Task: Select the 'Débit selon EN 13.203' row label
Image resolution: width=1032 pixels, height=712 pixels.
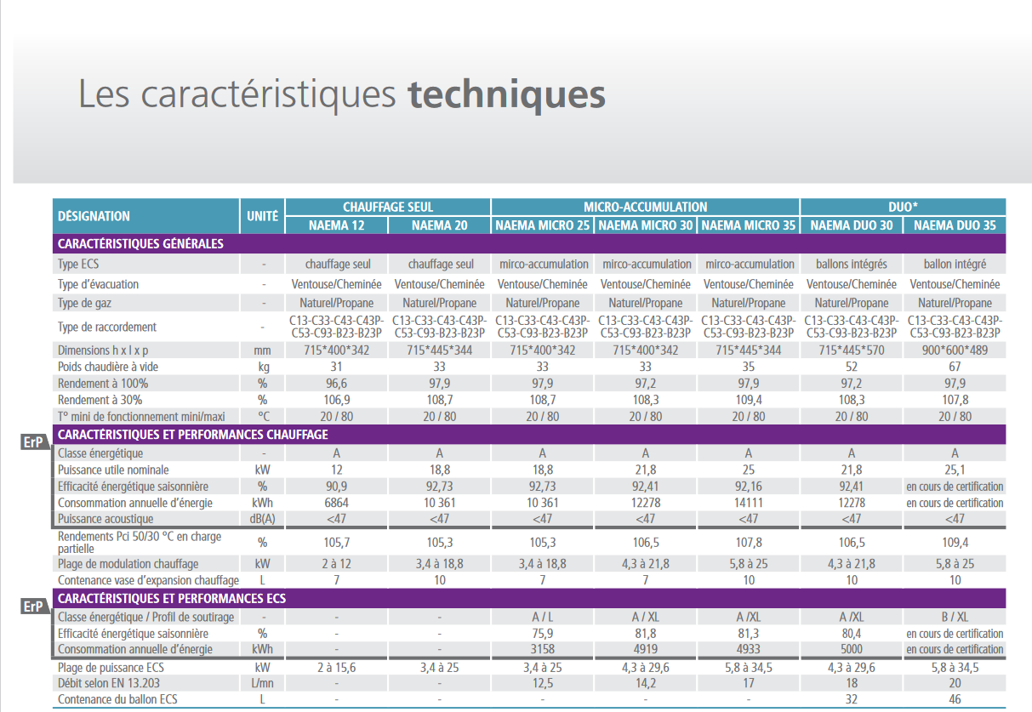Action: (107, 683)
